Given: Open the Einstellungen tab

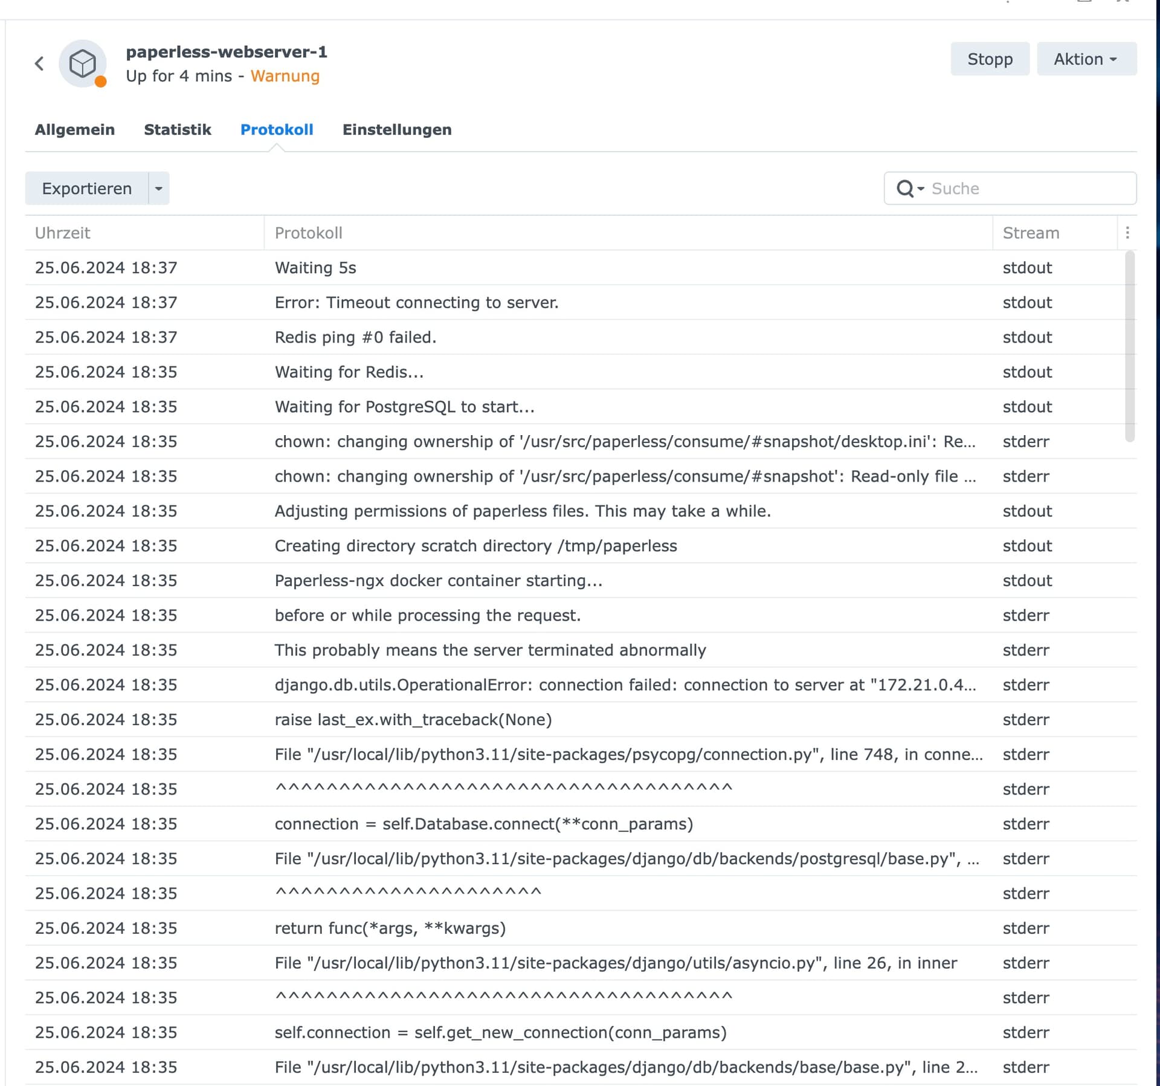Looking at the screenshot, I should [x=397, y=129].
